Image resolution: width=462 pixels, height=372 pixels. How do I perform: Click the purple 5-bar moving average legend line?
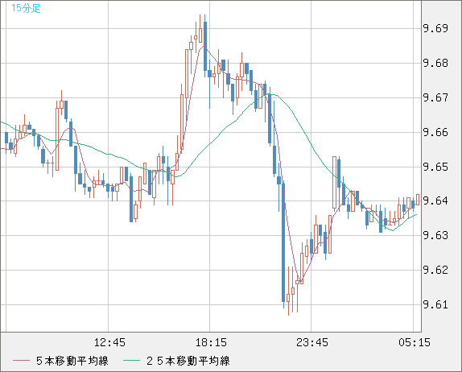coord(21,361)
